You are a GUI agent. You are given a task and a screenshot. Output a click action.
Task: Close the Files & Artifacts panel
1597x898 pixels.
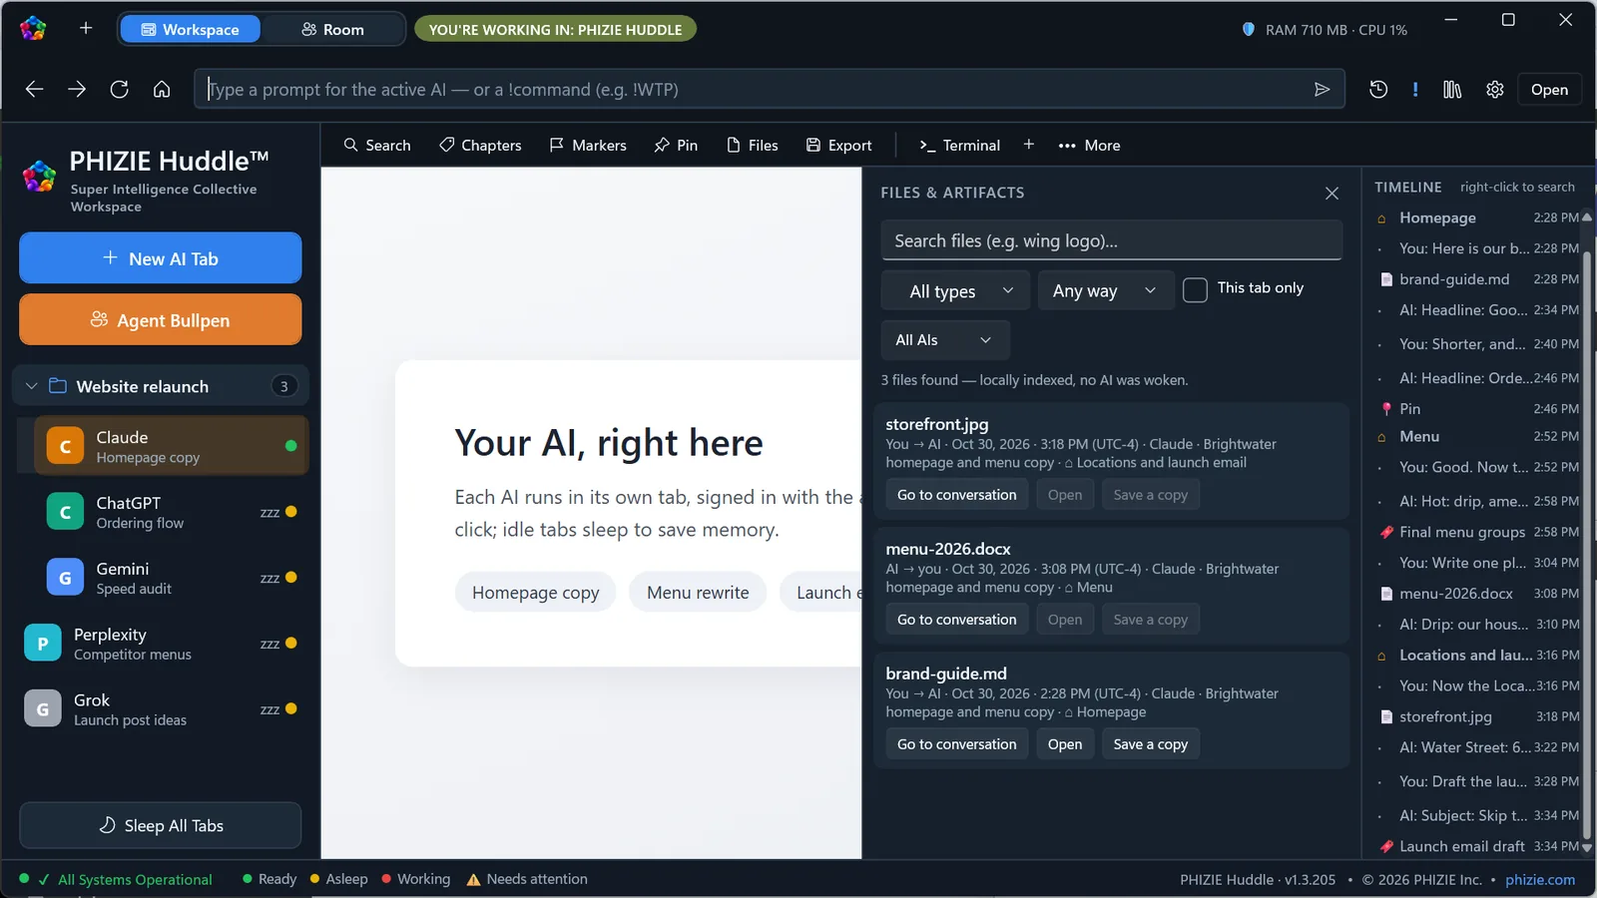pos(1331,194)
